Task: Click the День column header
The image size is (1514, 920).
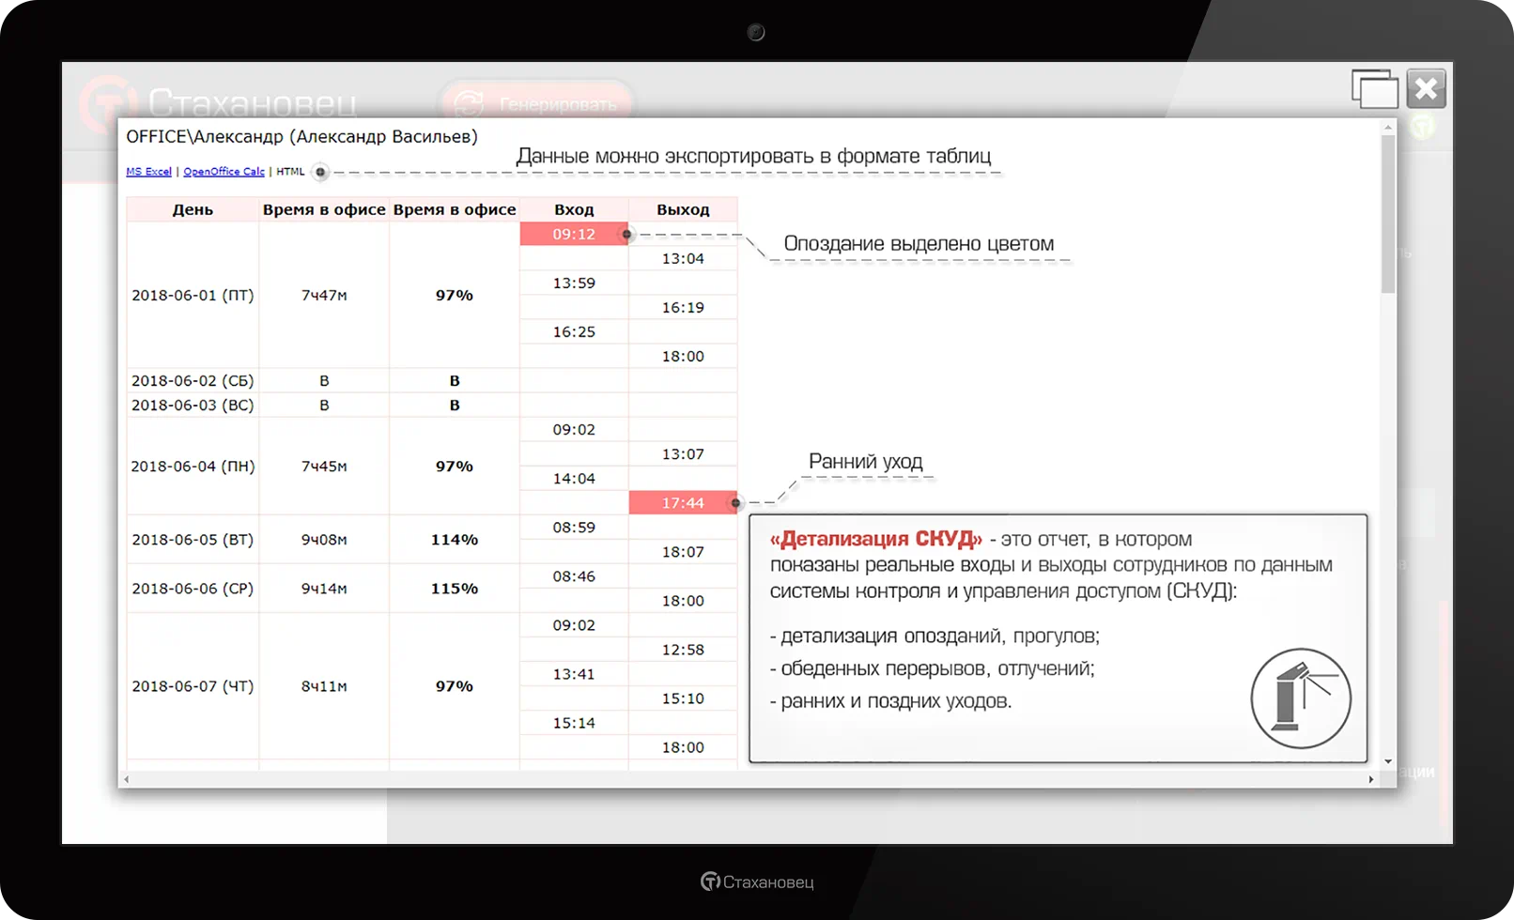Action: coord(193,209)
